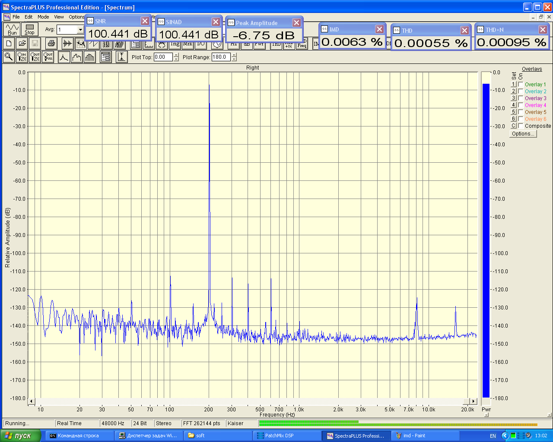
Task: Increase Plot Top value with the up arrow
Action: point(176,55)
